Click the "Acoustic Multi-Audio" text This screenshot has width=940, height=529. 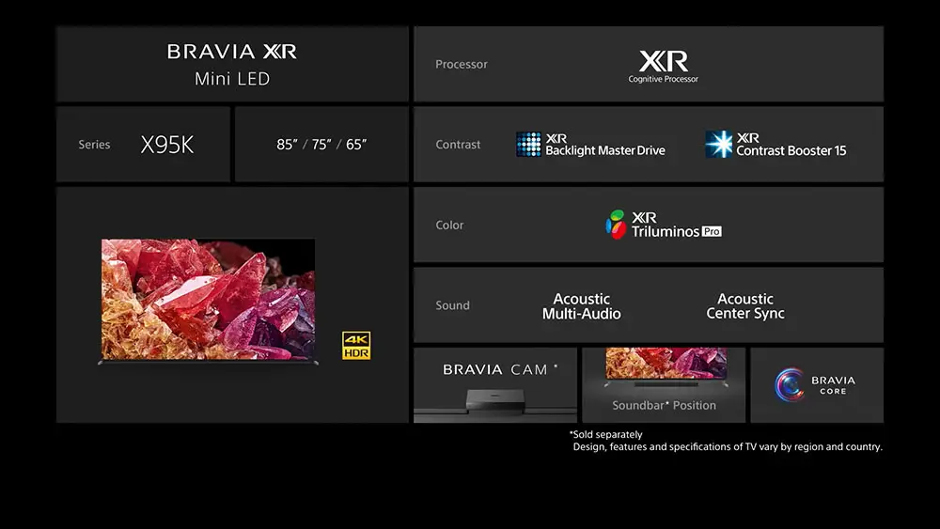tap(582, 306)
